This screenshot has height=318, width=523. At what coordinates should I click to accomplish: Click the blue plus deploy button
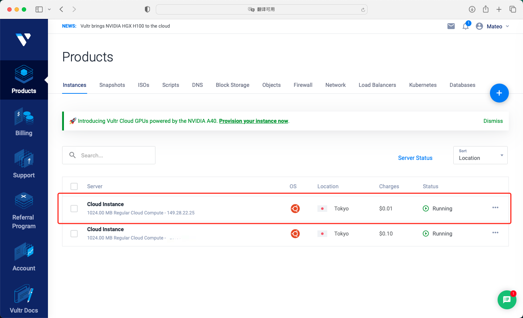[x=499, y=93]
